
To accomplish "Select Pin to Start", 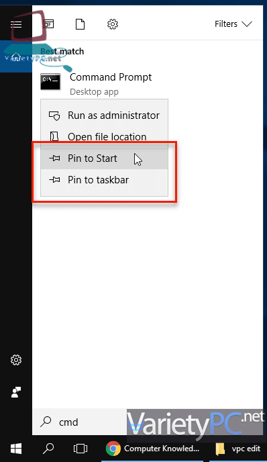I will point(104,158).
